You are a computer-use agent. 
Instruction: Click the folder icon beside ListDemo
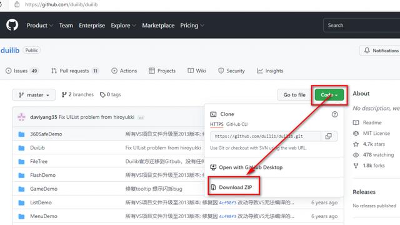pos(21,202)
